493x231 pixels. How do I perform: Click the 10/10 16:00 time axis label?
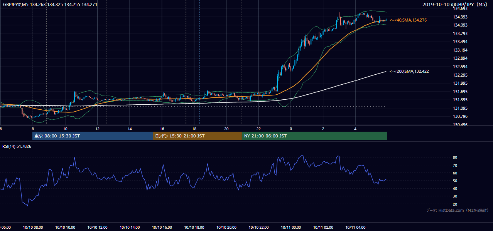(162, 228)
